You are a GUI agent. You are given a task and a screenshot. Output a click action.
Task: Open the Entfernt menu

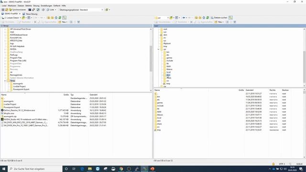[57, 6]
